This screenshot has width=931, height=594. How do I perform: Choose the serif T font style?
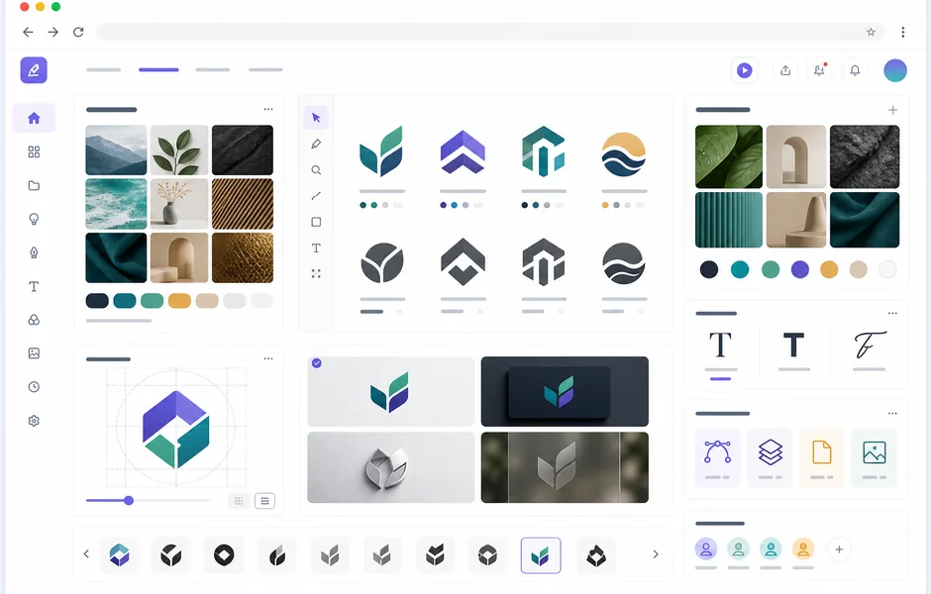tap(720, 345)
